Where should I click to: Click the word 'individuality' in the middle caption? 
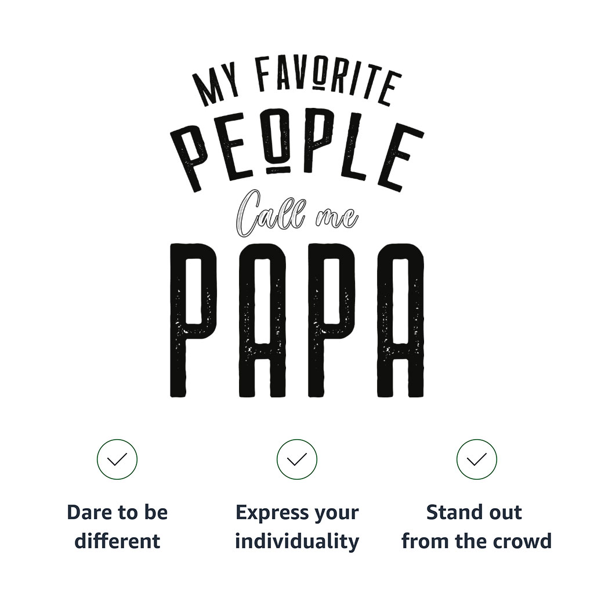296,541
